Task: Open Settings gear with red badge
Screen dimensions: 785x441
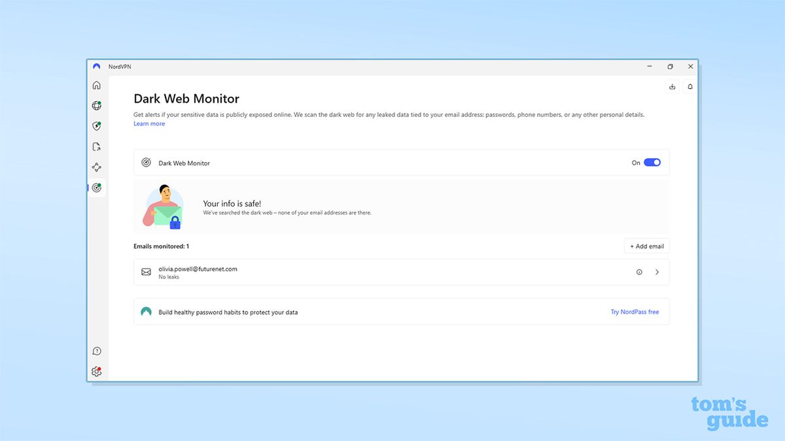Action: point(97,372)
